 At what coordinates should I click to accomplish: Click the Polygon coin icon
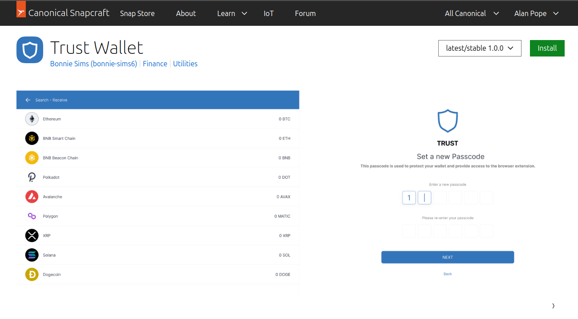pos(32,216)
